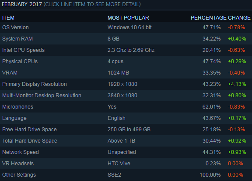Expand the OS Version line item

(126, 27)
